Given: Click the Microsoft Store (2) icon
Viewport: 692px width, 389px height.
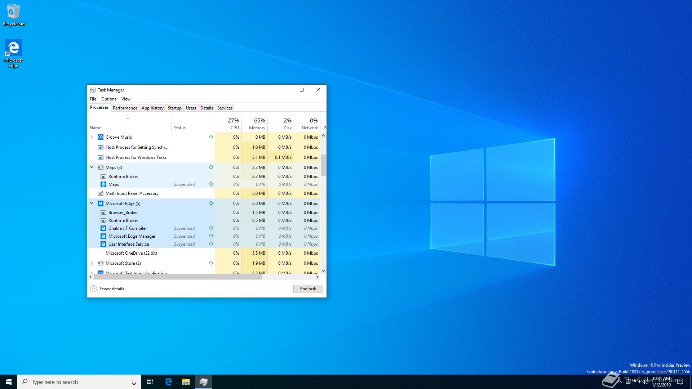Looking at the screenshot, I should pos(101,263).
